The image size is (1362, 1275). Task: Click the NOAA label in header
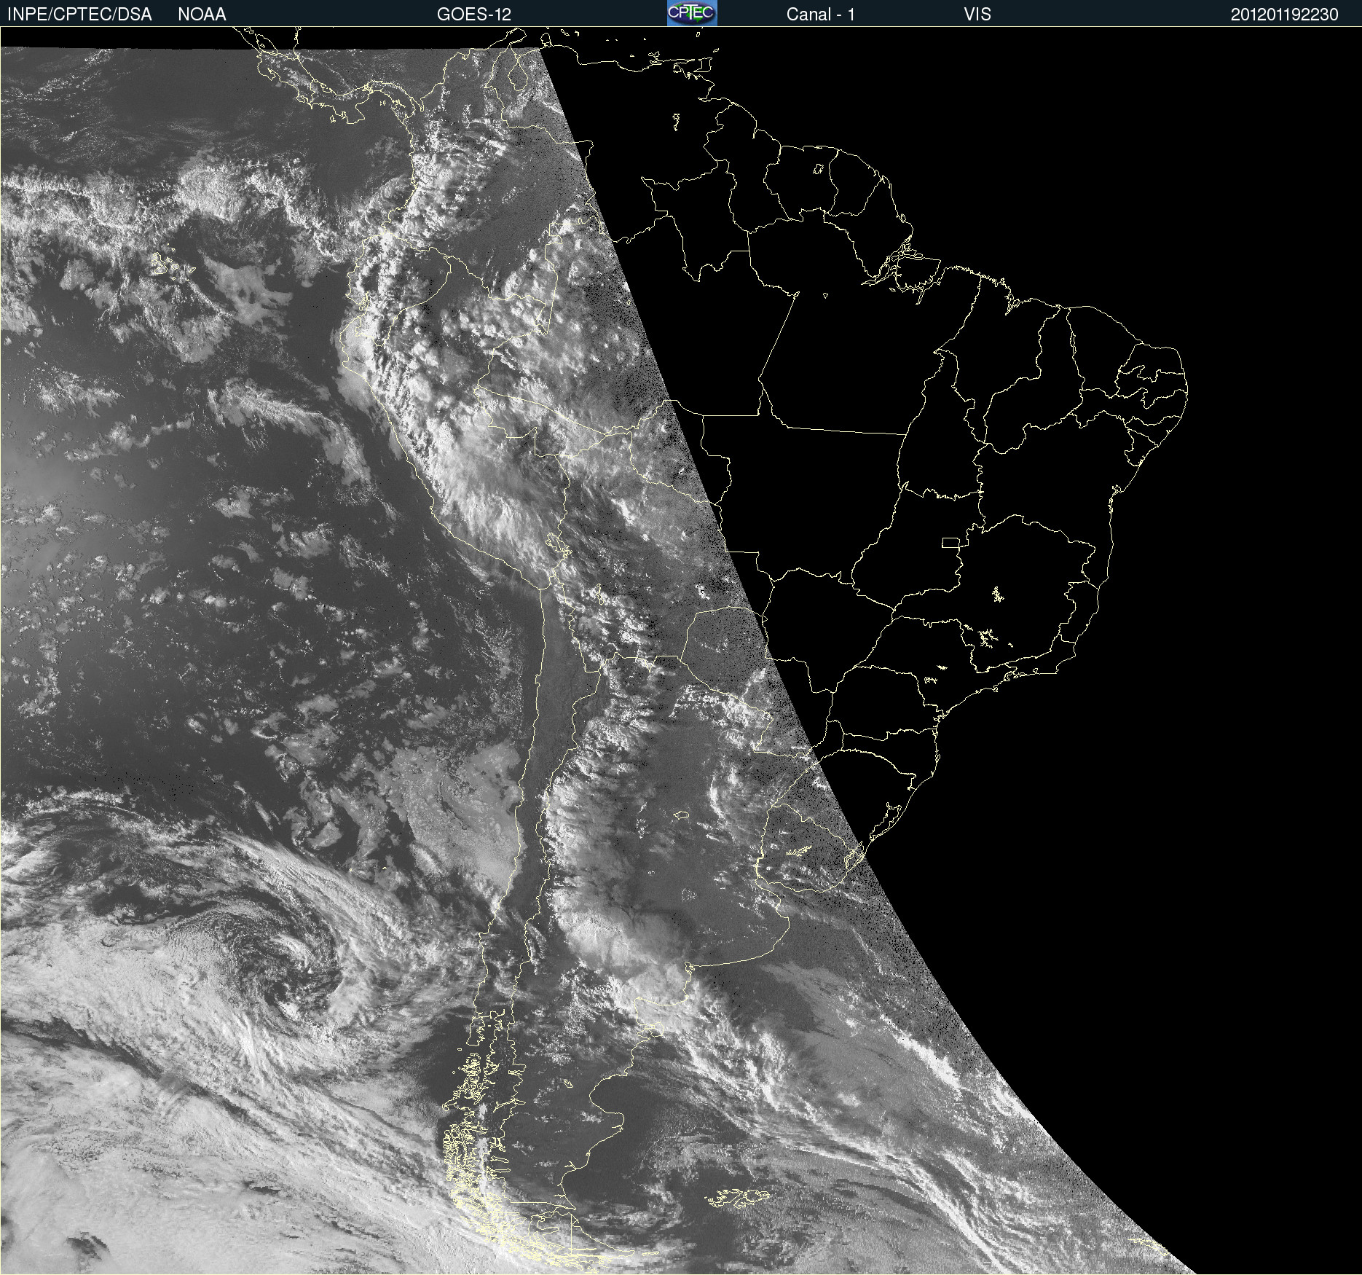(x=202, y=15)
